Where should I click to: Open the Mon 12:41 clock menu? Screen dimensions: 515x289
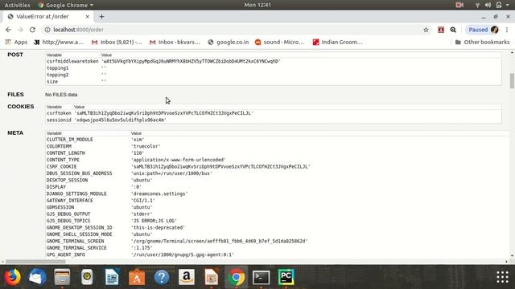coord(257,5)
